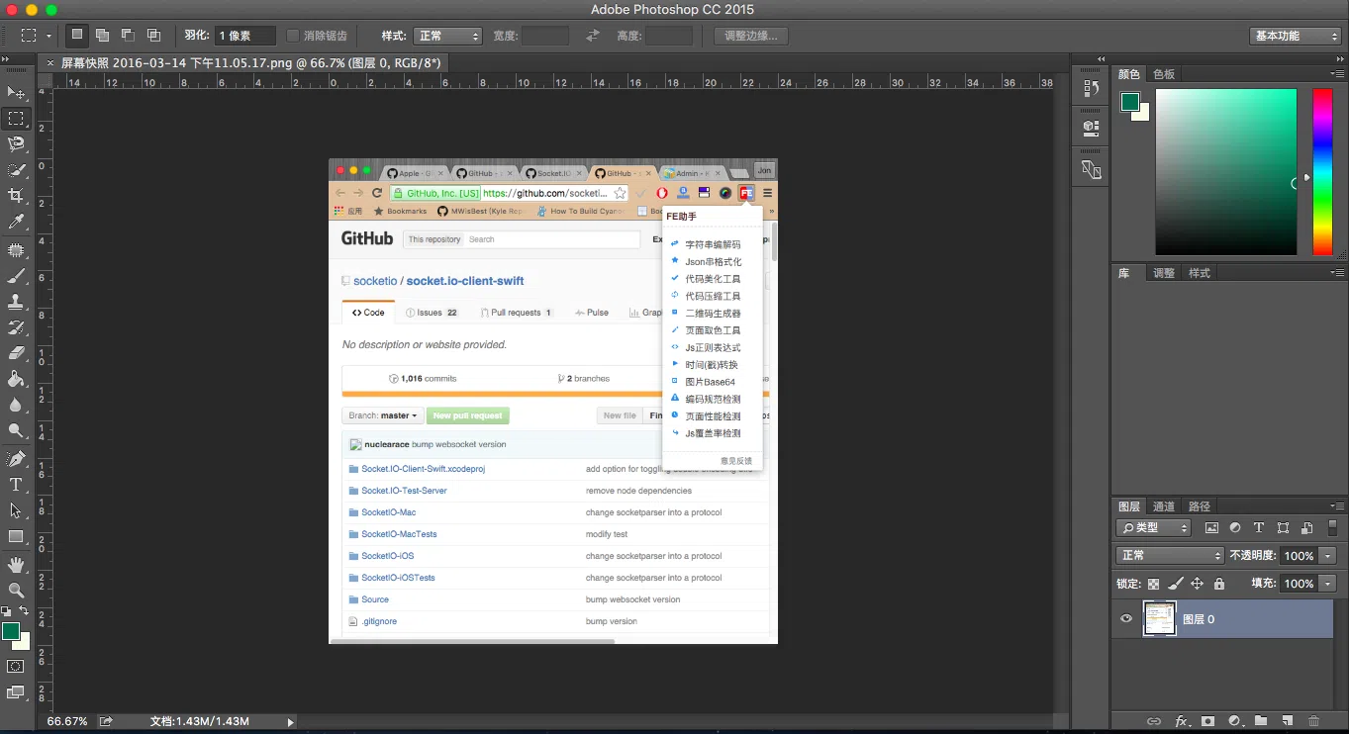The width and height of the screenshot is (1349, 734).
Task: Click the add layer style fx button
Action: (x=1181, y=721)
